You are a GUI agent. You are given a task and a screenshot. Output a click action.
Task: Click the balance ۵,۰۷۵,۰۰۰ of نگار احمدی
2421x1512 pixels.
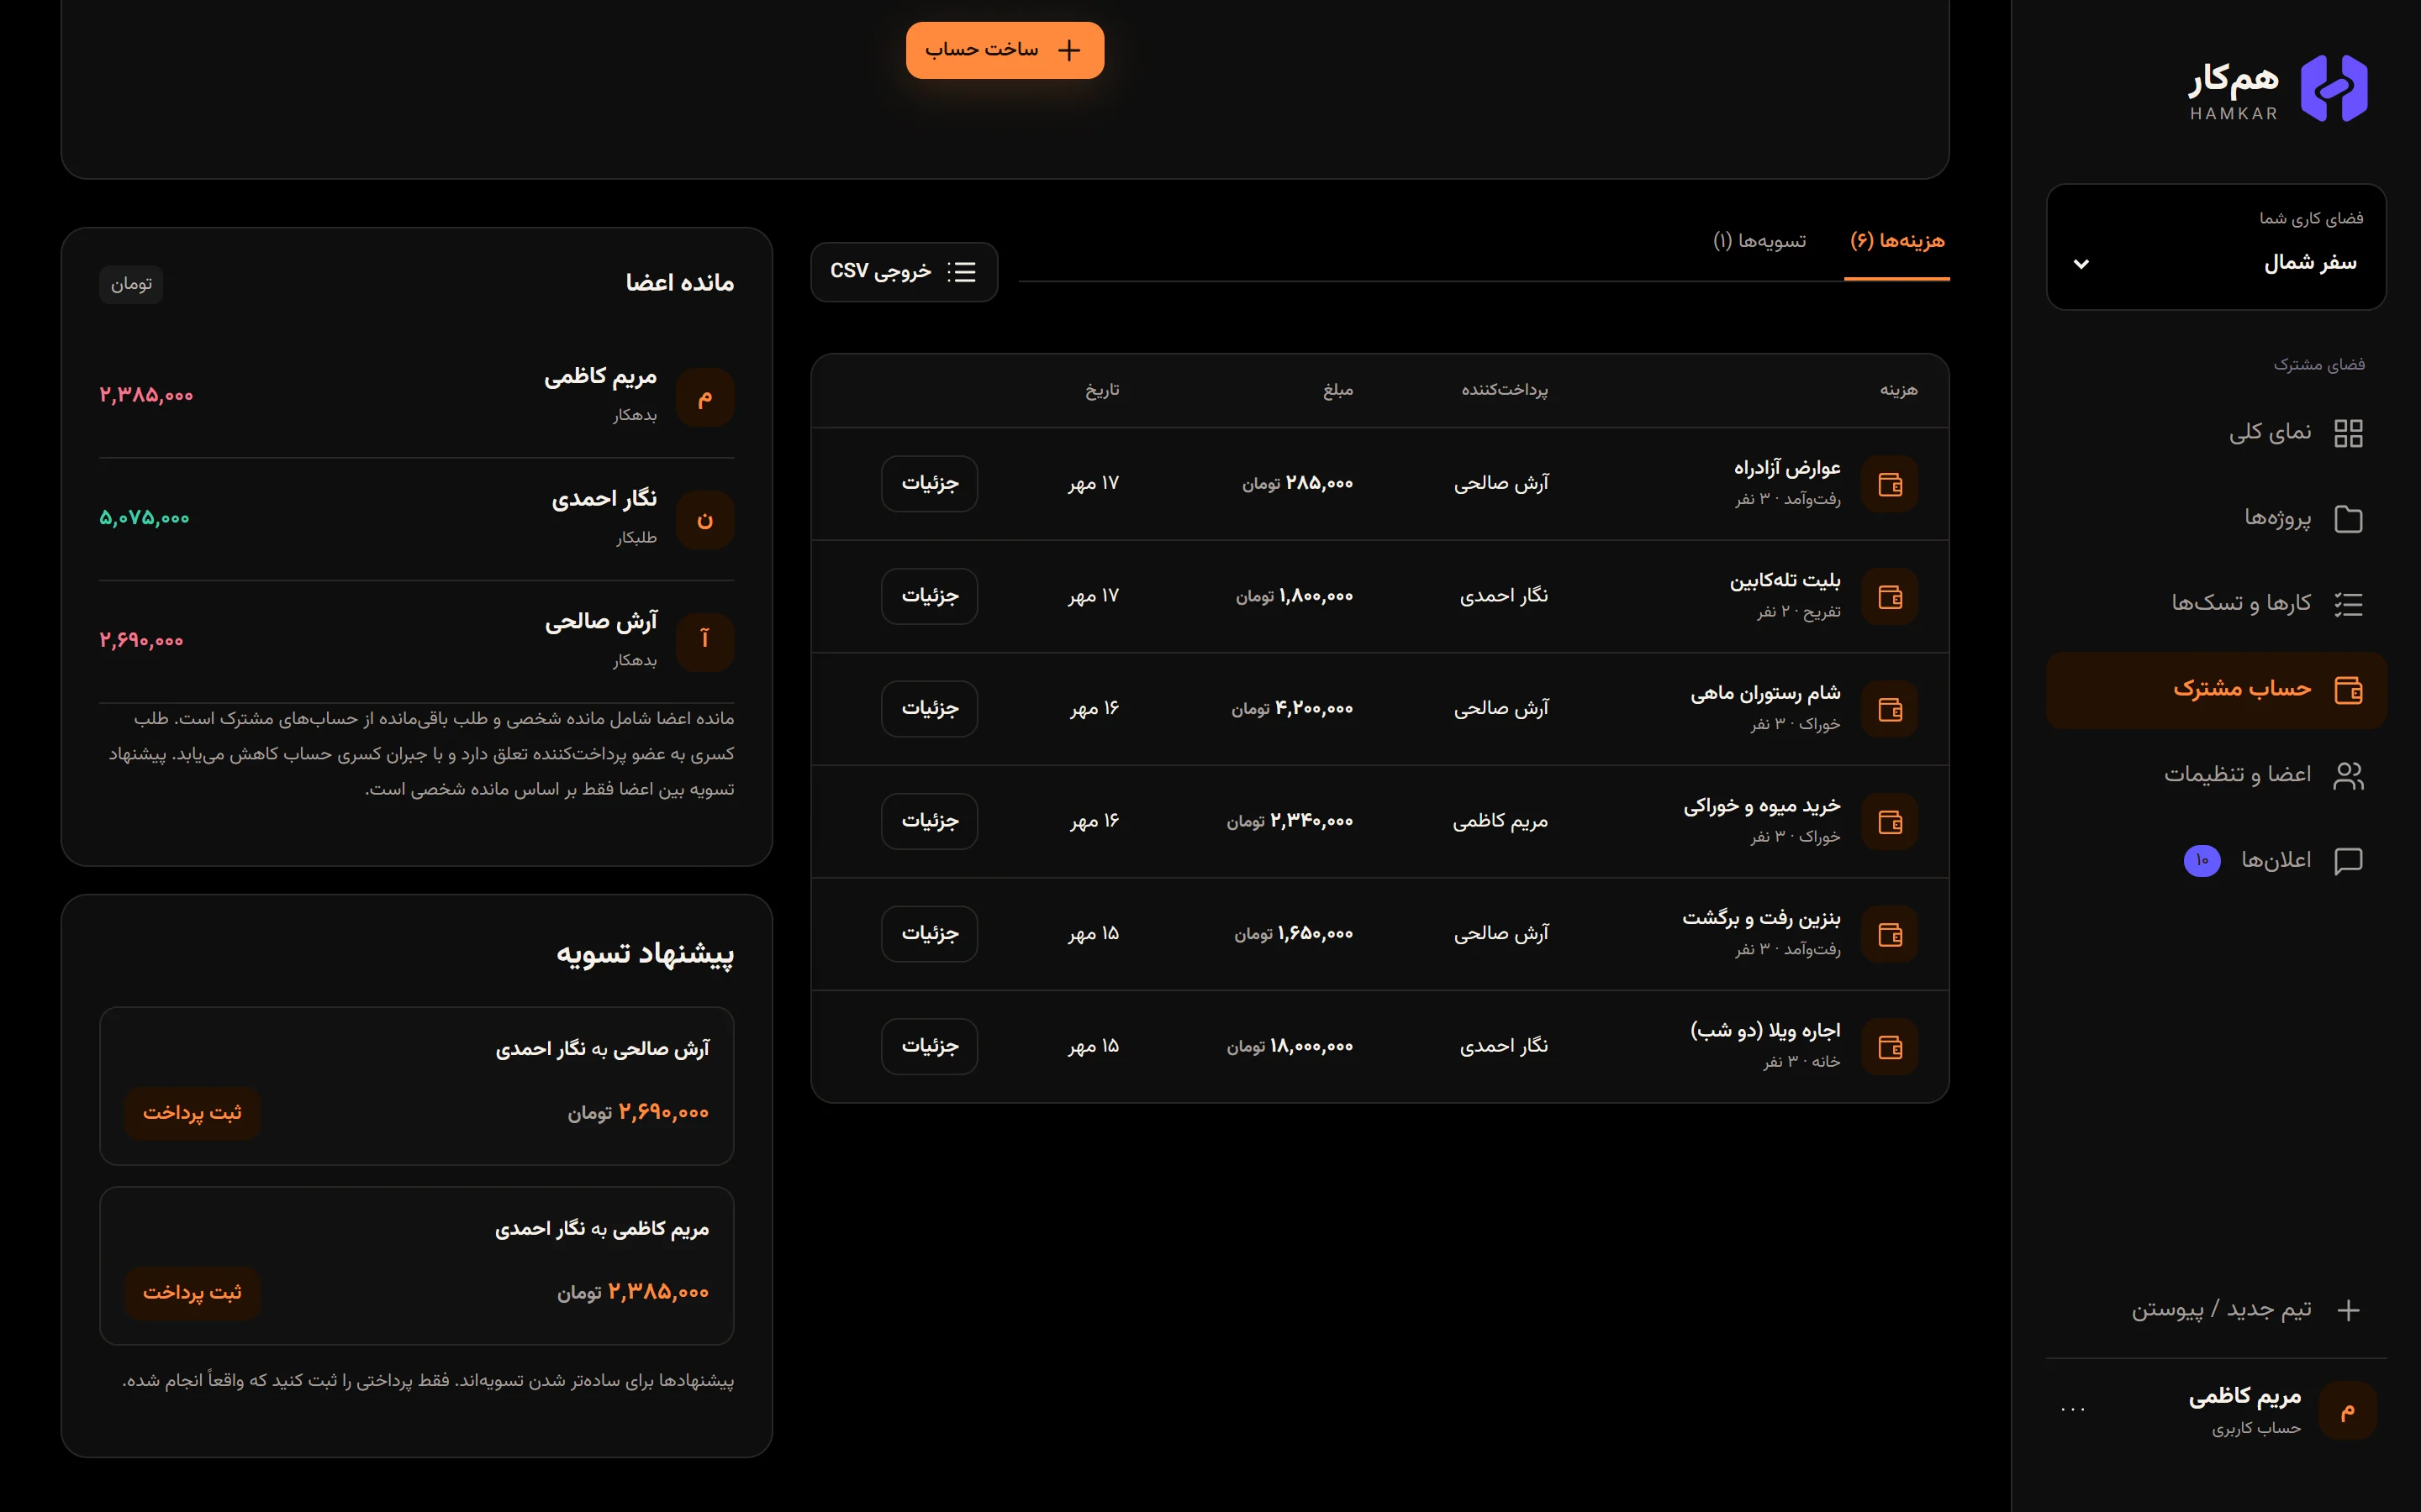[144, 519]
